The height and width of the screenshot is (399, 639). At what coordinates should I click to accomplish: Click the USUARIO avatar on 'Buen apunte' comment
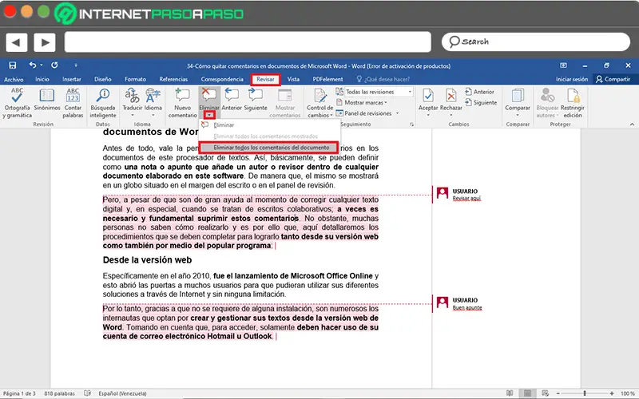(443, 302)
